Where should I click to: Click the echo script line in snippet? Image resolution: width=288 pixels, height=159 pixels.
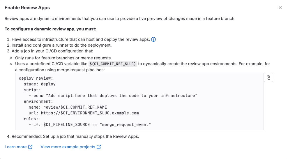(x=113, y=96)
